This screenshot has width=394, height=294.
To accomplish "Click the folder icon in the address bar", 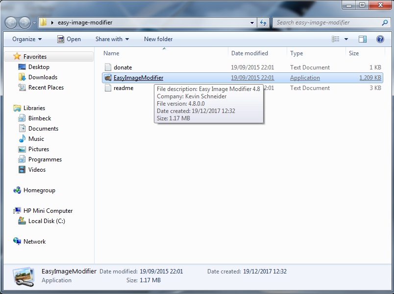I will 44,23.
